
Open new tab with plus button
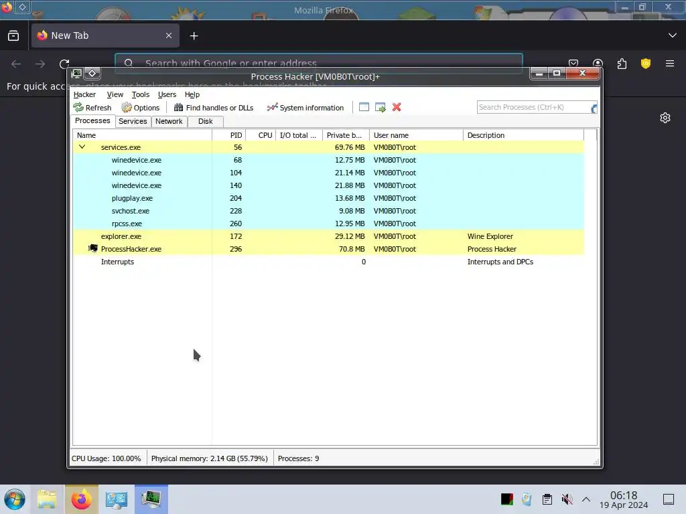pyautogui.click(x=194, y=36)
